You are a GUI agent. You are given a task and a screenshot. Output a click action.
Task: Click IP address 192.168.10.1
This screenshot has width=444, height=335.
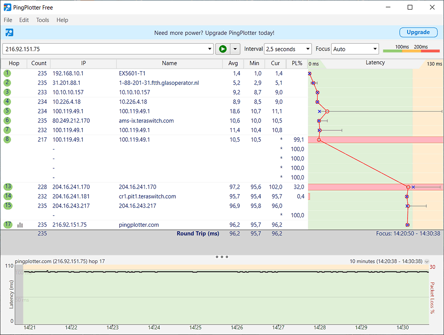[x=68, y=73]
